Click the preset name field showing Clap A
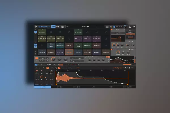170x113 pixels. 85,27
